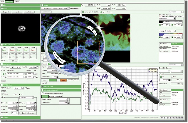Screen dimensions: 188x123
Task: Check Enable Automated measurements
Action: coord(43,93)
